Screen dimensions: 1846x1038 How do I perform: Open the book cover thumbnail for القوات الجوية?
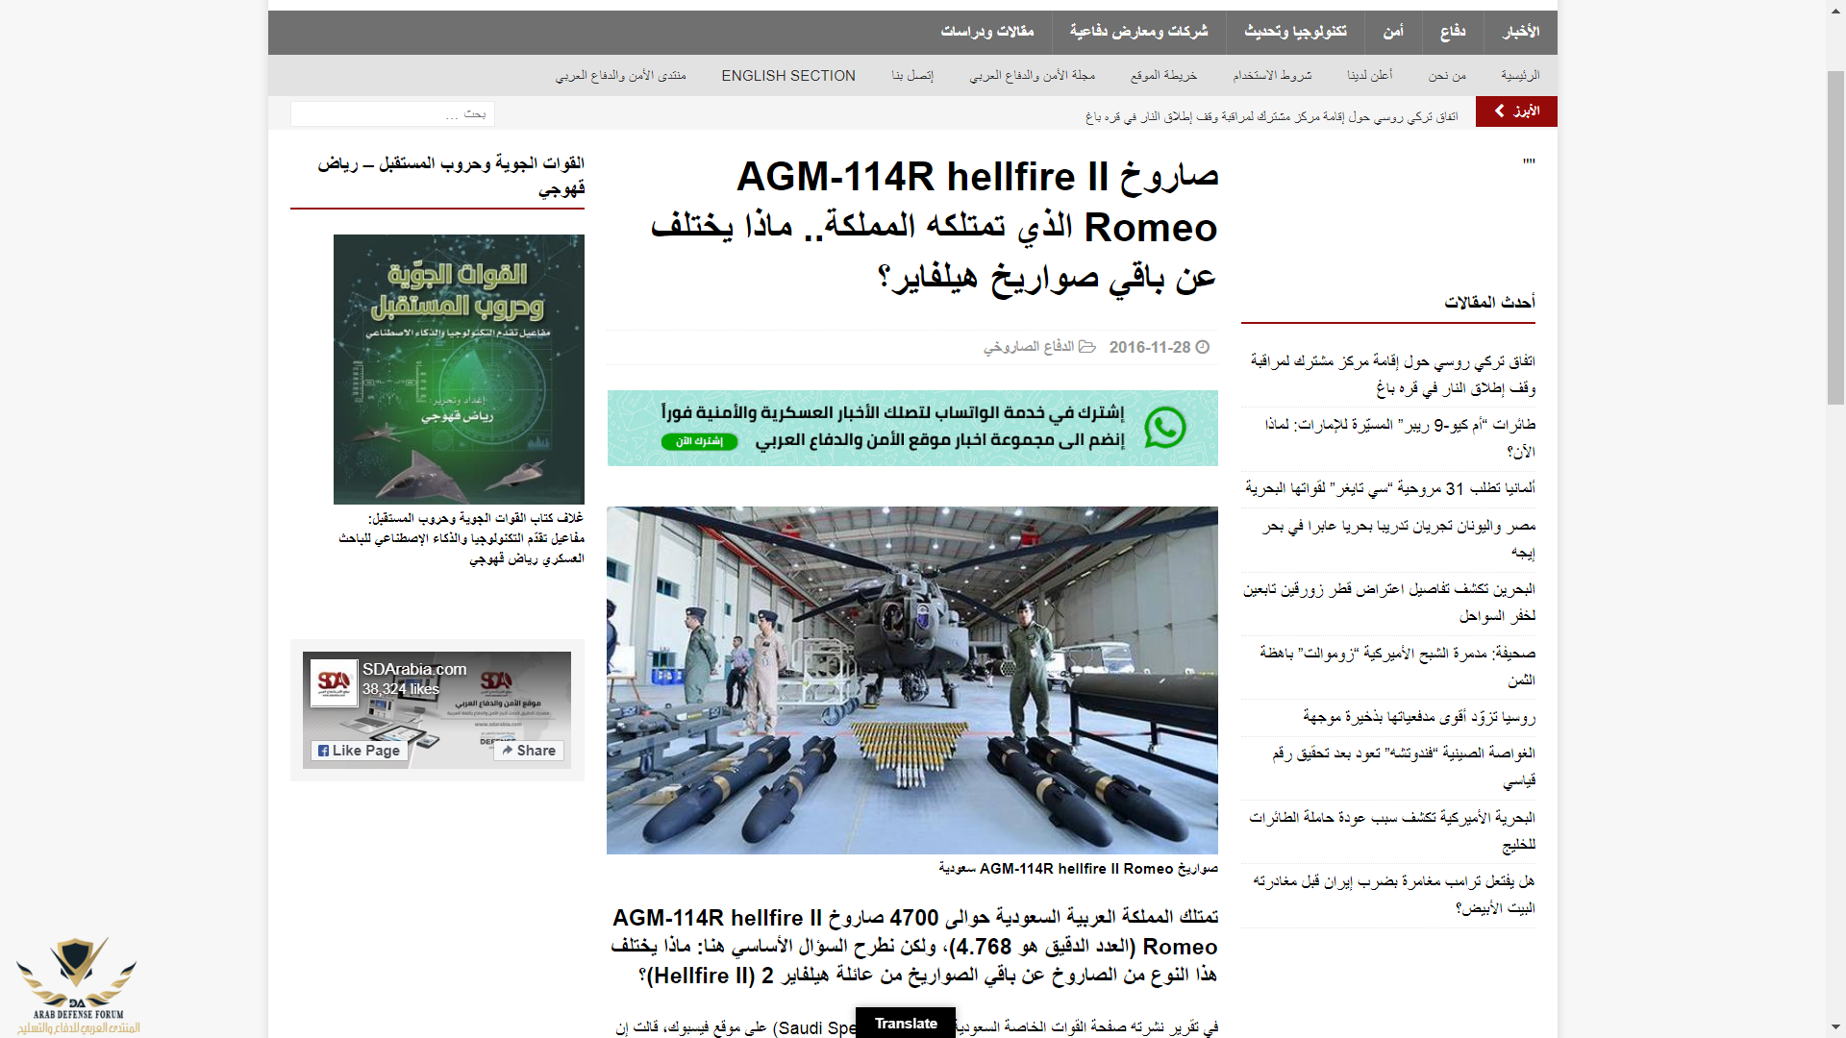pyautogui.click(x=459, y=369)
